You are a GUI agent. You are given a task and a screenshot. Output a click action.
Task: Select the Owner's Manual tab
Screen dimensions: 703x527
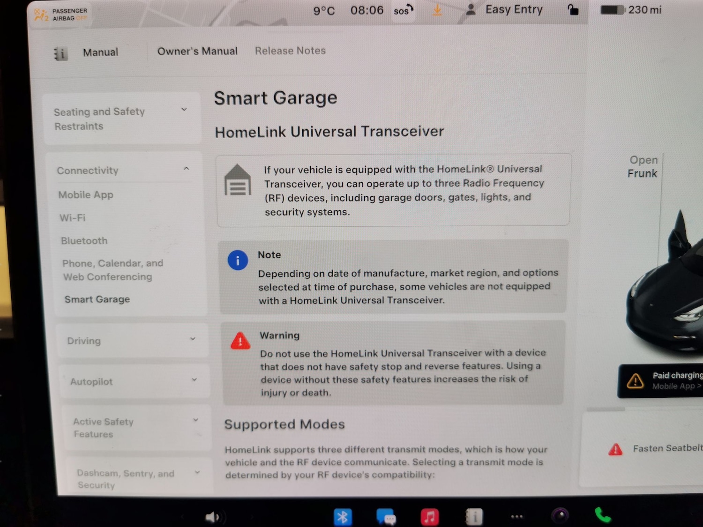pyautogui.click(x=197, y=51)
